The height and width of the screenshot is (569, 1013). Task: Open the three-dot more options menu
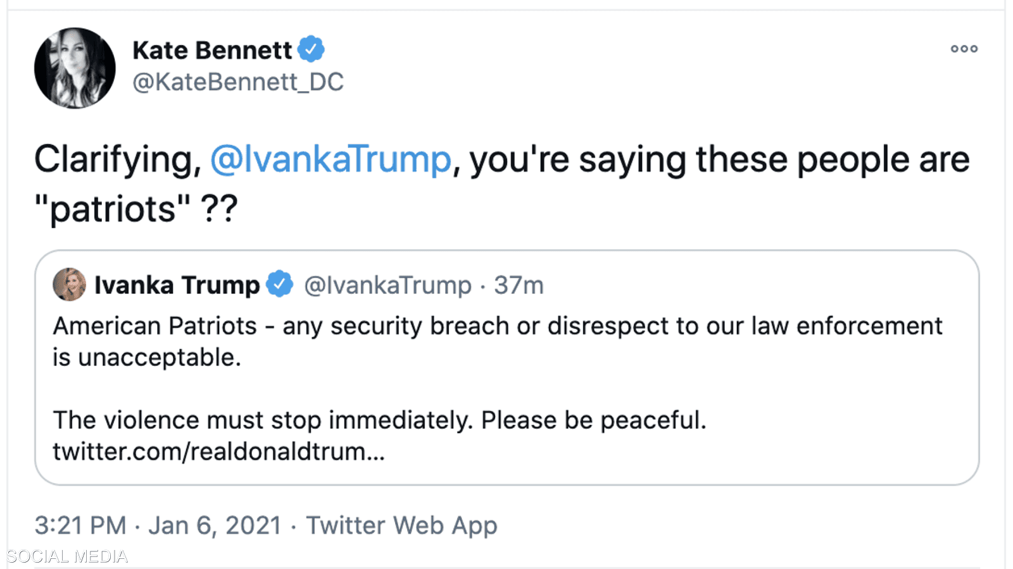point(964,49)
